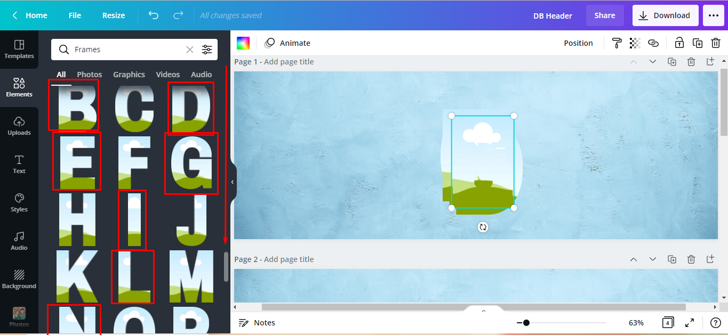Move Page 2 down with chevron

[x=652, y=259]
